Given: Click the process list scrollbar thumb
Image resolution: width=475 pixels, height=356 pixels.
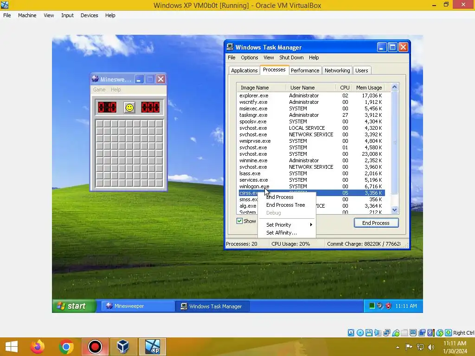Looking at the screenshot, I should point(394,142).
